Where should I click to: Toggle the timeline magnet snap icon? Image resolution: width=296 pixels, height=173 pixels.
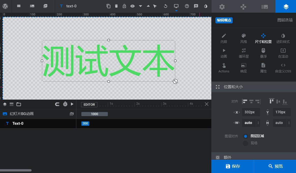(57, 104)
